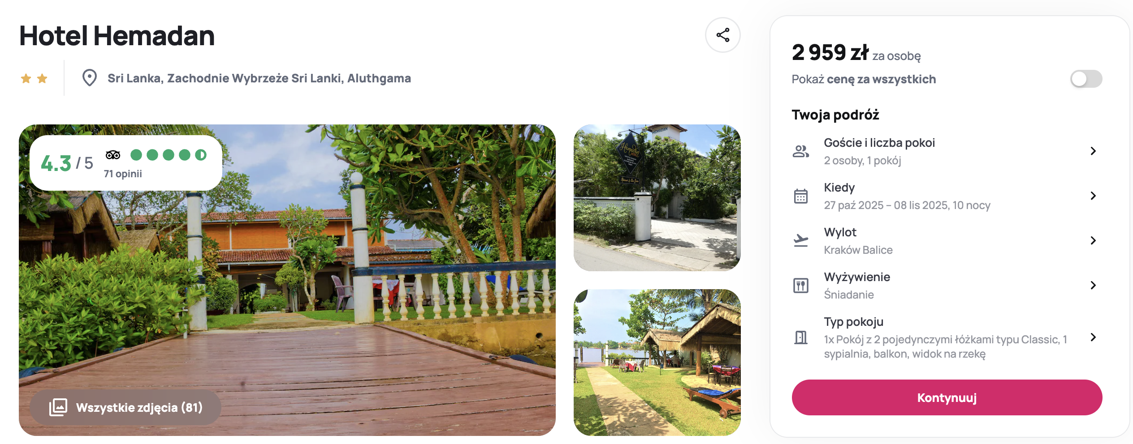This screenshot has width=1133, height=444.
Task: Expand the Typ pokoju chevron
Action: click(1093, 337)
